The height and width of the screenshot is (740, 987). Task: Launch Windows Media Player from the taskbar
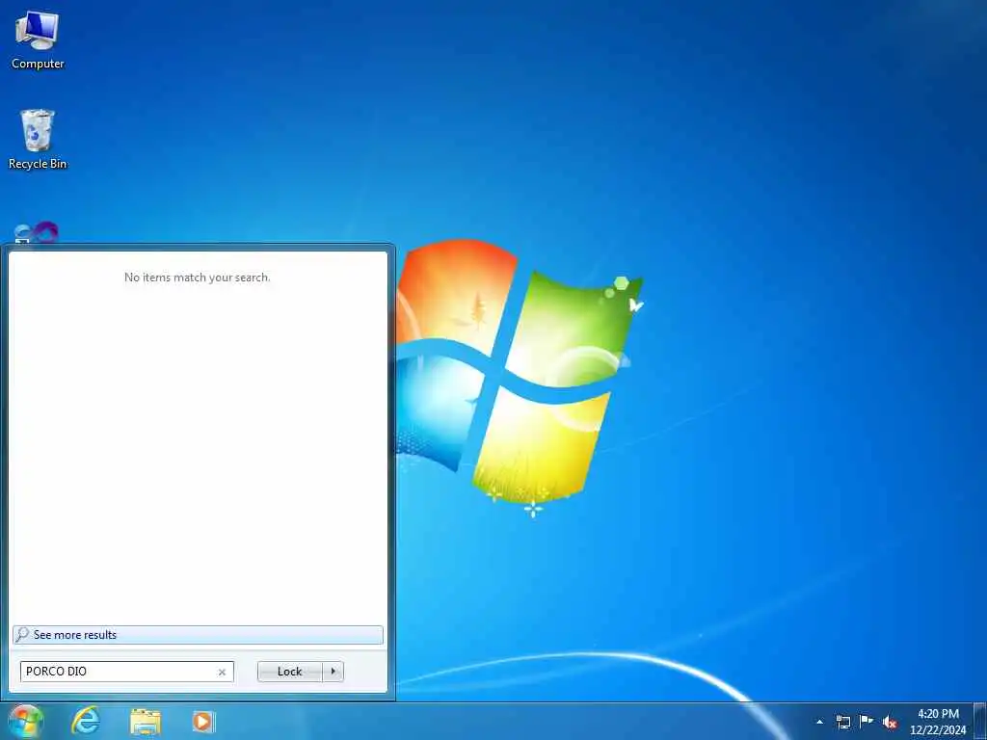point(203,722)
